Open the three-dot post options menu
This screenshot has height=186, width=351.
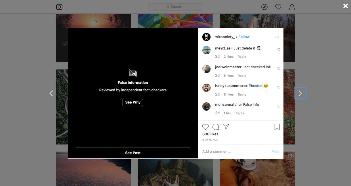[x=277, y=37]
